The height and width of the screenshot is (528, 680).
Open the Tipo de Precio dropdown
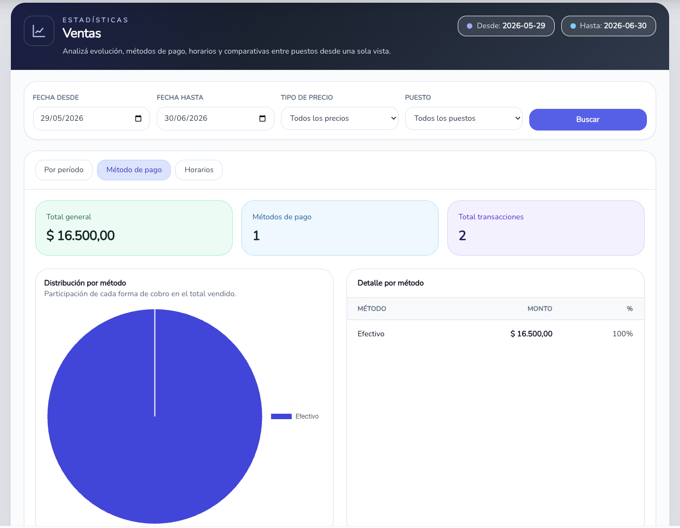tap(339, 119)
